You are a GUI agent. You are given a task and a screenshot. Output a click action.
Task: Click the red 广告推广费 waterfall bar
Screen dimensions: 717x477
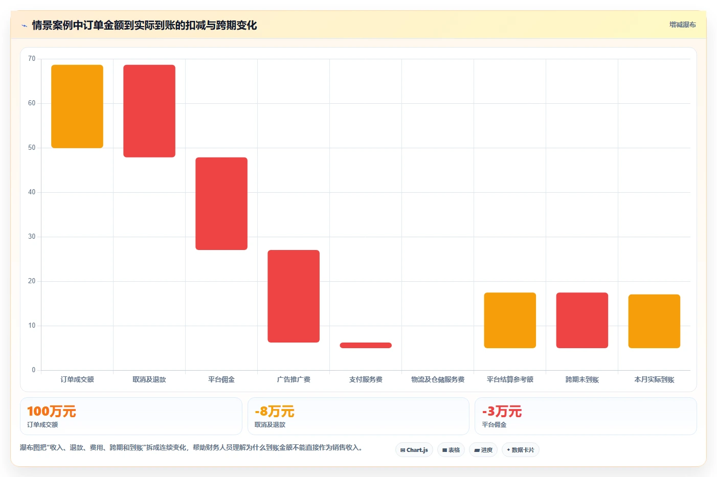tap(294, 296)
